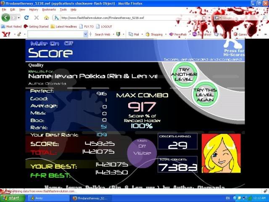The width and height of the screenshot is (269, 202).
Task: Click the stop loading X icon
Action: tap(36, 18)
